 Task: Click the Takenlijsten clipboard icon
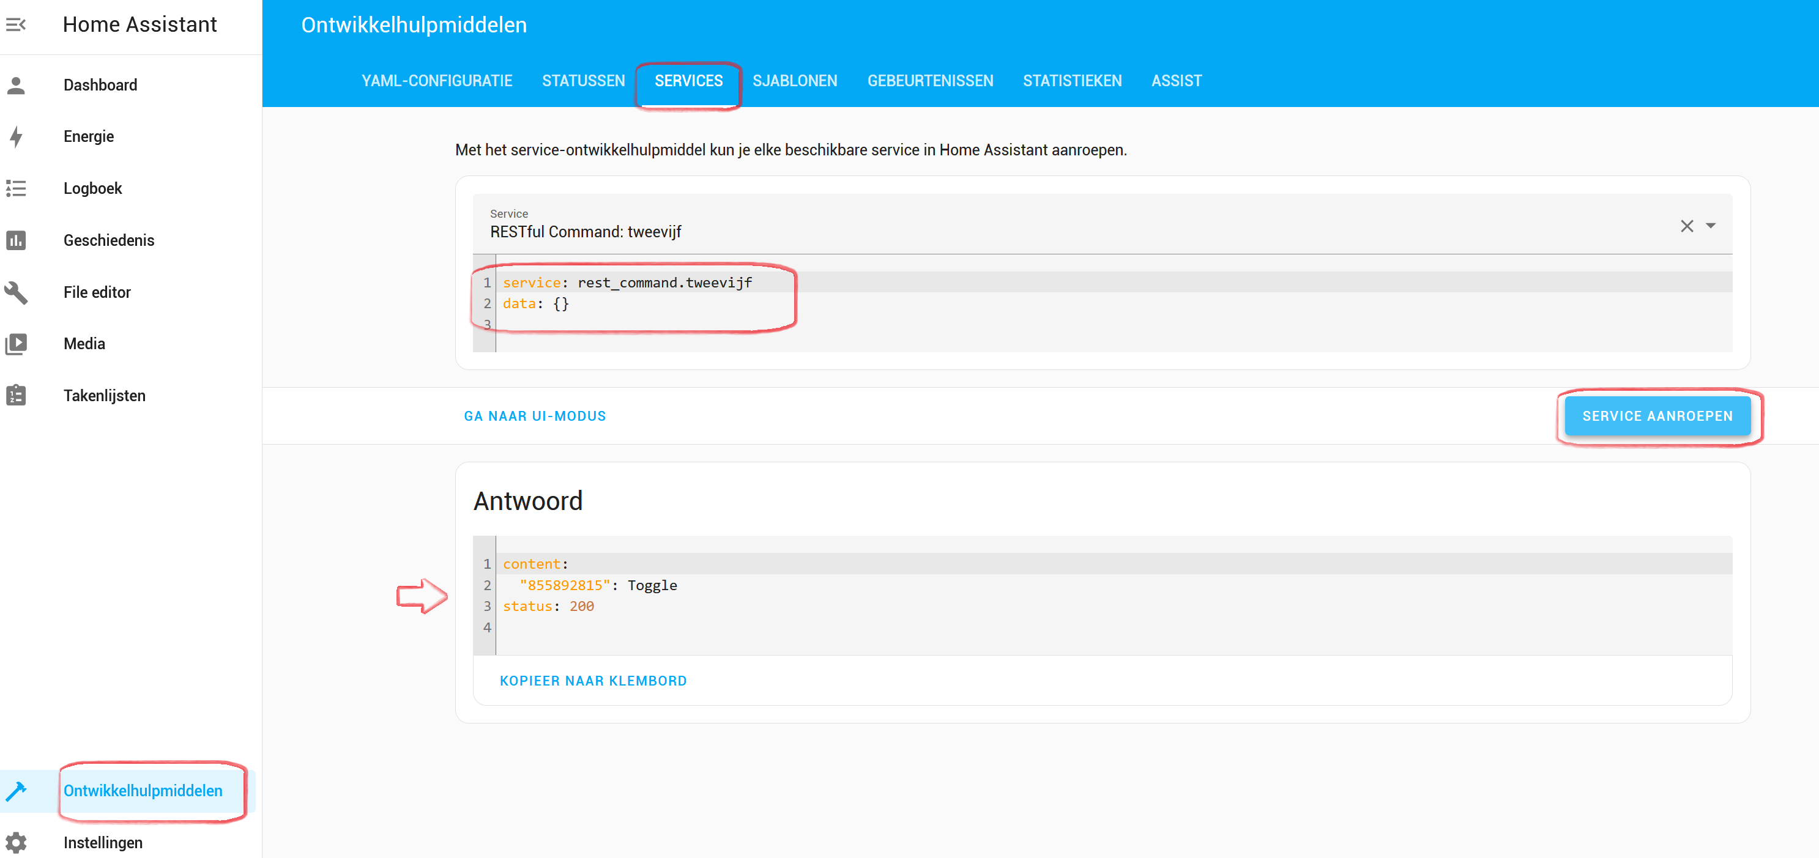click(15, 395)
